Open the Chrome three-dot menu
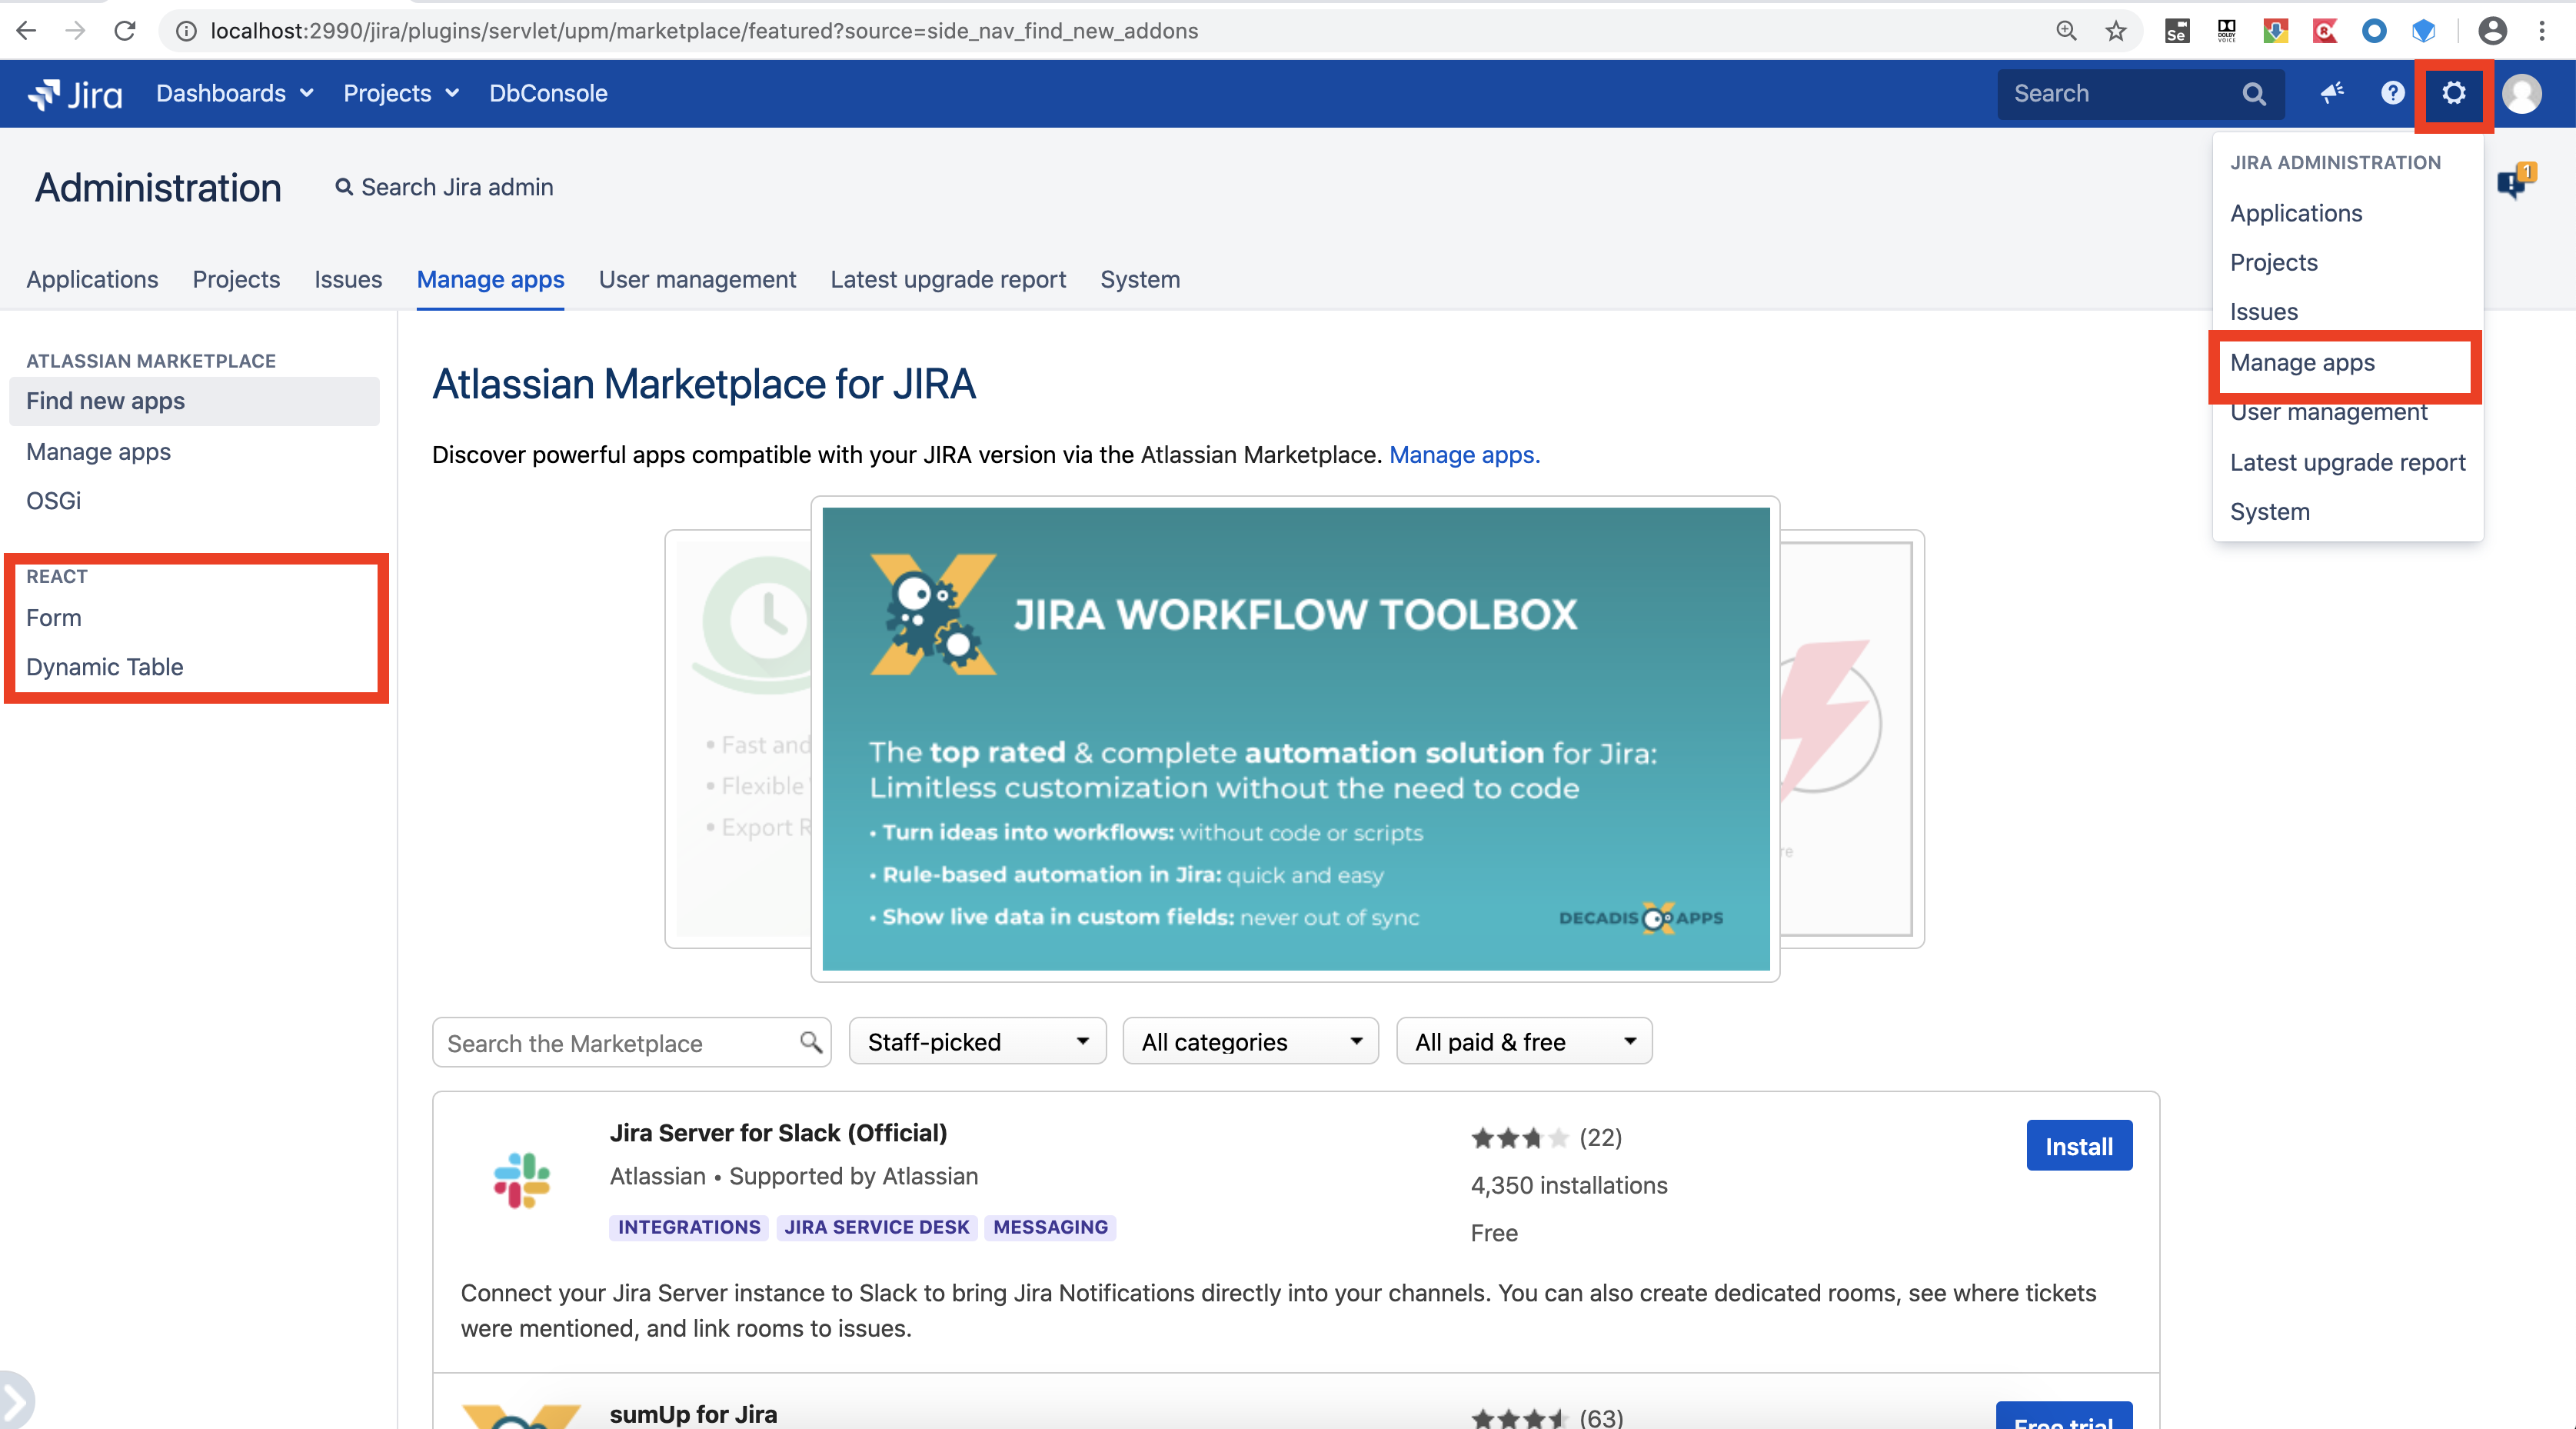The image size is (2576, 1429). (2541, 31)
